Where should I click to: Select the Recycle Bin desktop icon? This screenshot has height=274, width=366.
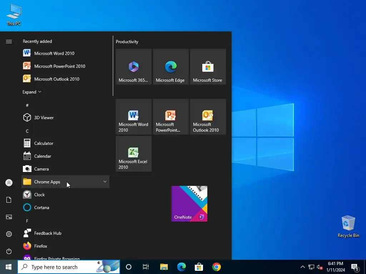click(348, 227)
